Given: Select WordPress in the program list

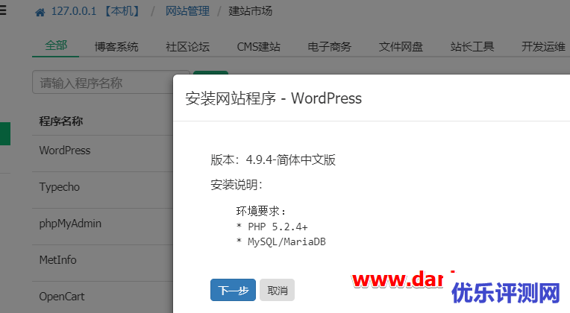Looking at the screenshot, I should tap(65, 151).
